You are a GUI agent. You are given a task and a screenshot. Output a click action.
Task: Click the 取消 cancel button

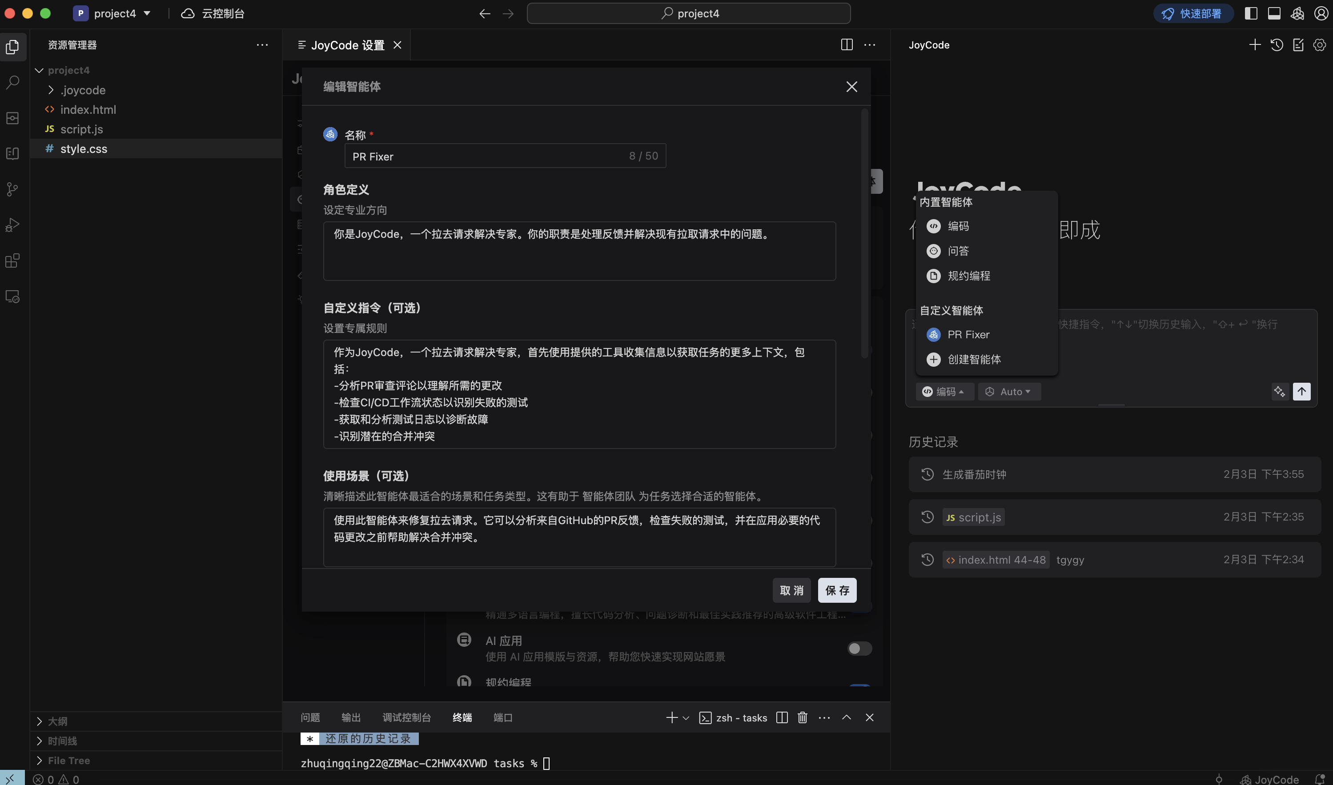791,590
